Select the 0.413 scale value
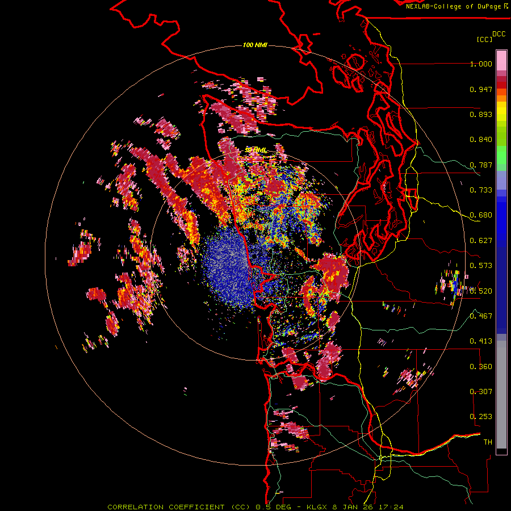The width and height of the screenshot is (511, 511). [x=481, y=341]
